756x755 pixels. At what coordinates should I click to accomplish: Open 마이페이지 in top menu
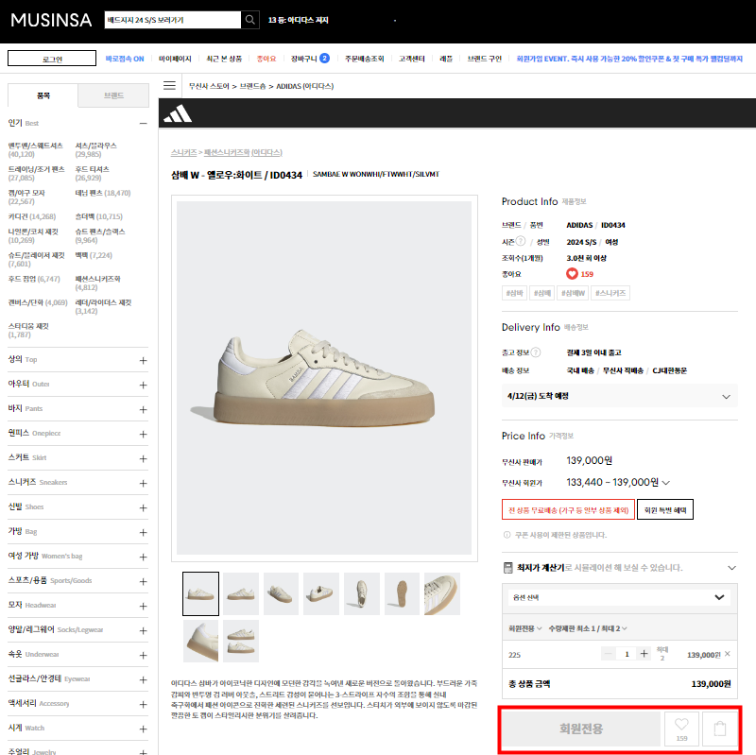(175, 59)
